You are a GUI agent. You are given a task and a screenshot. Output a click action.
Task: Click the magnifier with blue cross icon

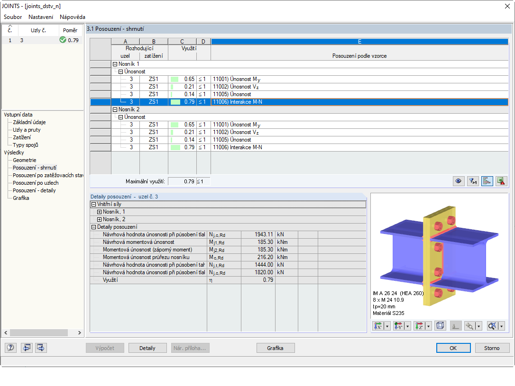[492, 326]
